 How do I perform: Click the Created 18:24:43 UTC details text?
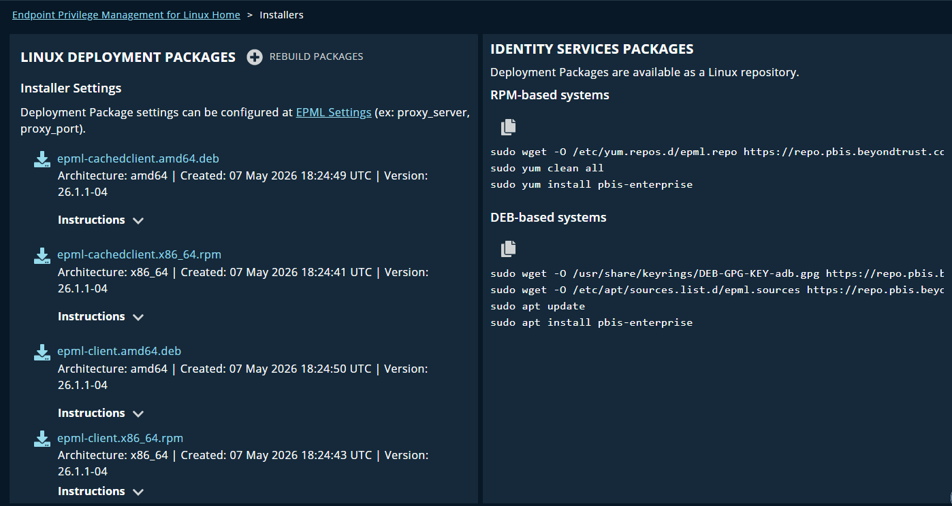(x=242, y=463)
